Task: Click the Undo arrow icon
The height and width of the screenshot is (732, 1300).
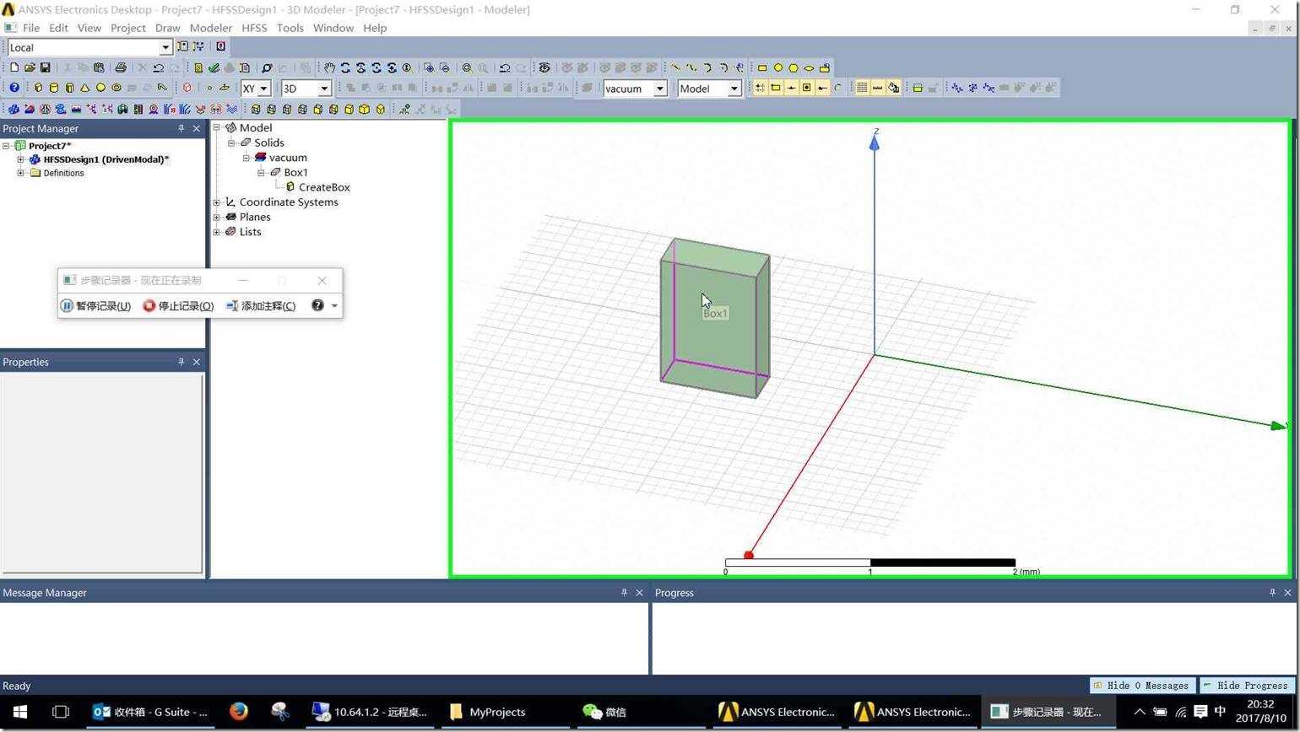Action: (x=158, y=67)
